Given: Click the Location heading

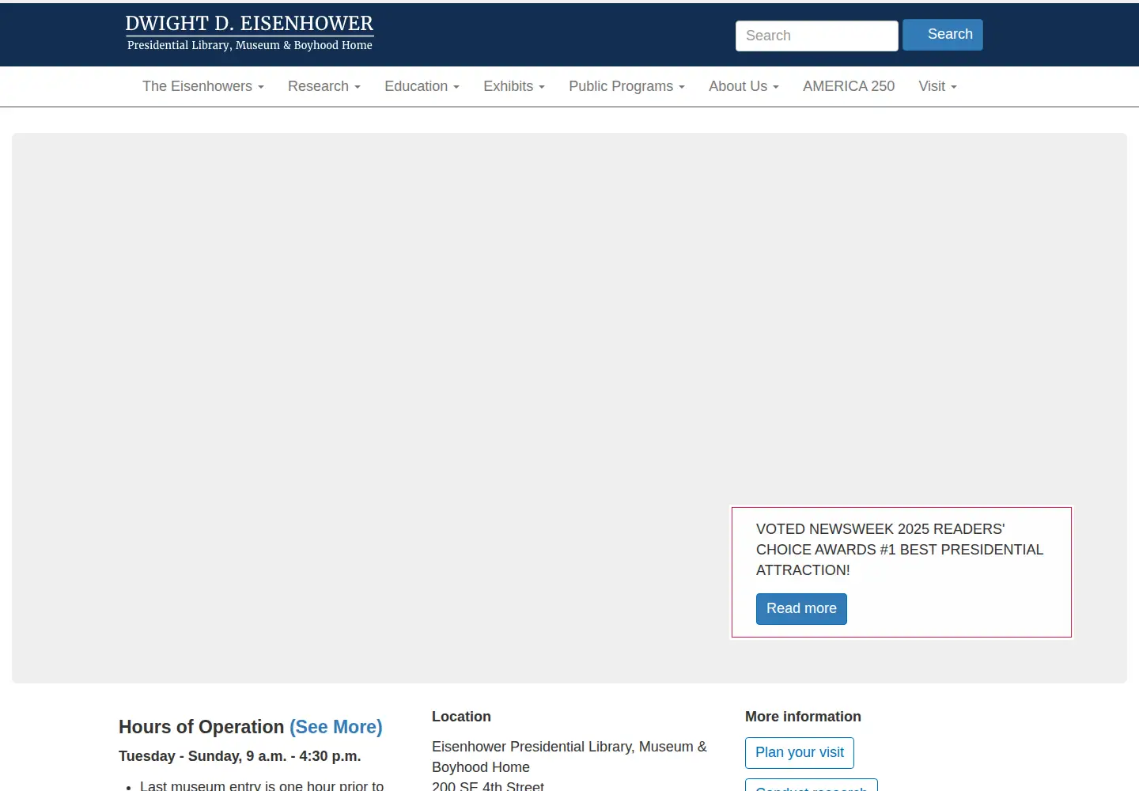Looking at the screenshot, I should click(461, 717).
